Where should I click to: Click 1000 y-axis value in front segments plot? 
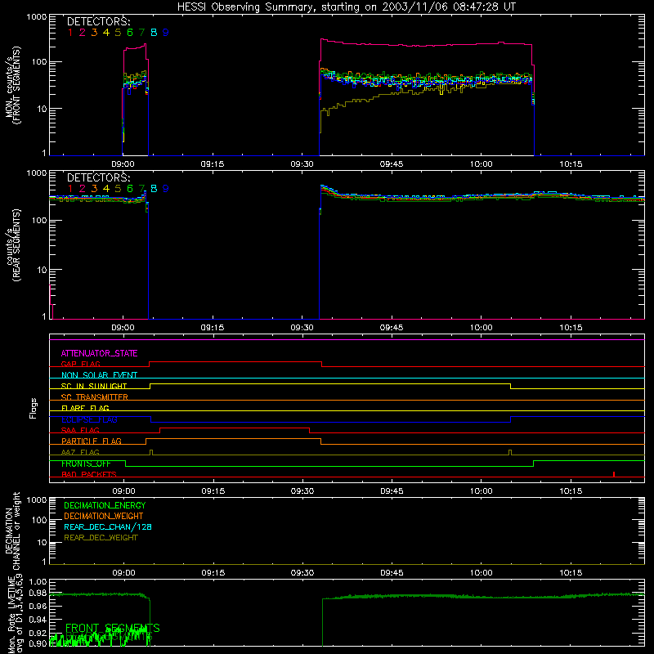(37, 17)
